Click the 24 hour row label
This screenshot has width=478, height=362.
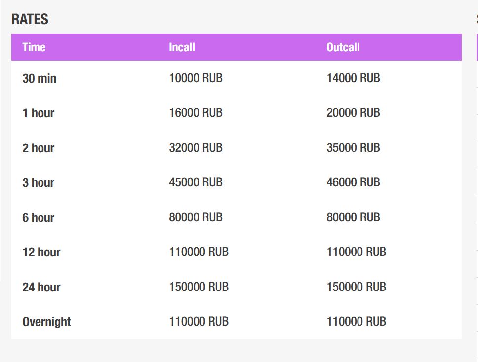click(x=41, y=287)
